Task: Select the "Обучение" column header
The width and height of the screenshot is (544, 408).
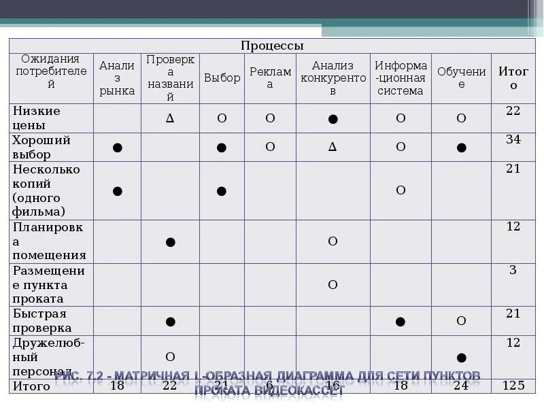Action: point(462,78)
